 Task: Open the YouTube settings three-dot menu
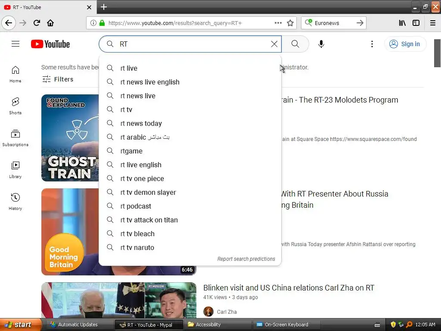(x=372, y=44)
